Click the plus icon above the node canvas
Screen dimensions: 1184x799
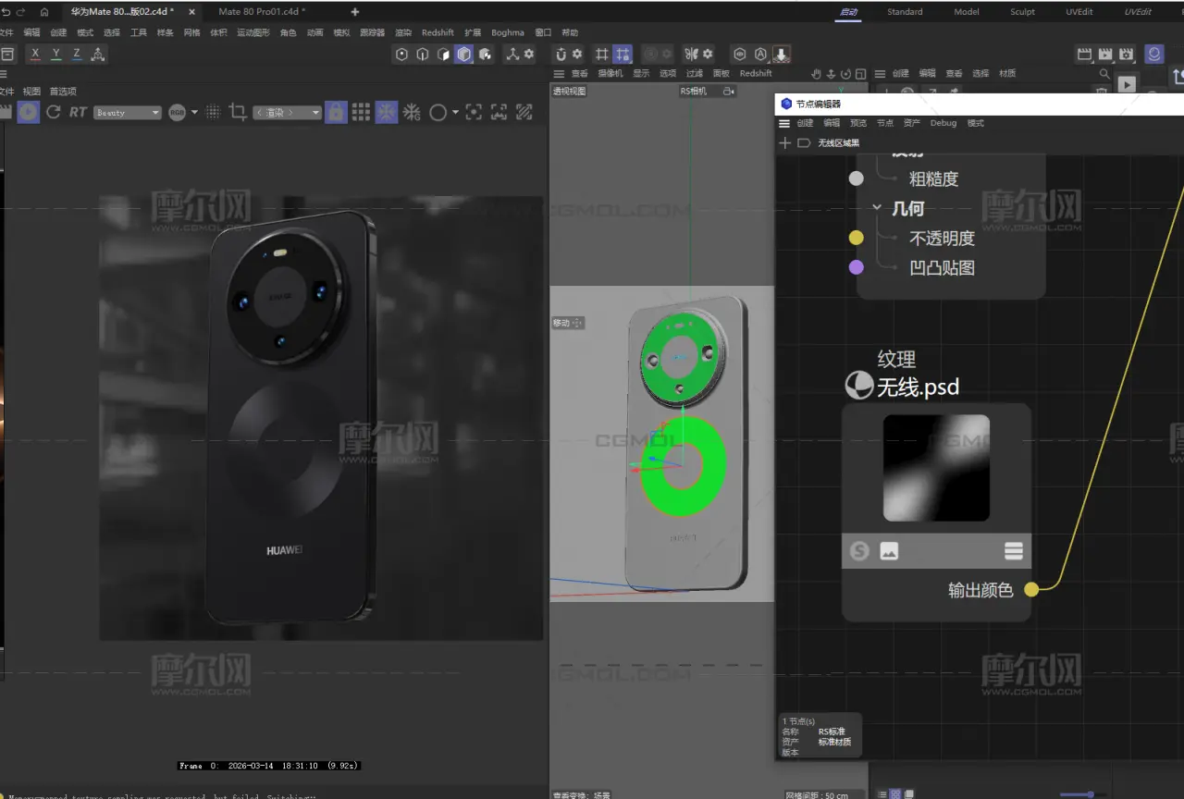pyautogui.click(x=785, y=142)
